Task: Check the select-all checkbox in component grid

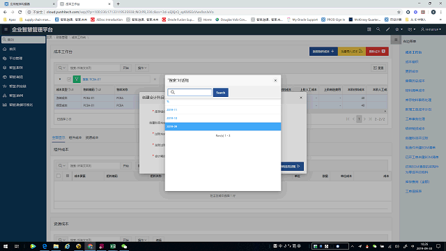Action: point(59,176)
